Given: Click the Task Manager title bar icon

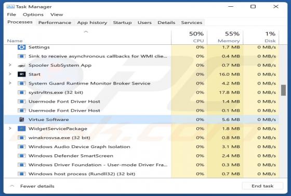Looking at the screenshot, I should (x=10, y=7).
